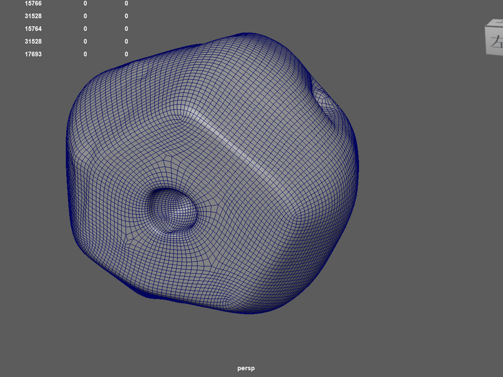This screenshot has height=377, width=503.
Task: Select the 15766 count value
Action: point(33,4)
